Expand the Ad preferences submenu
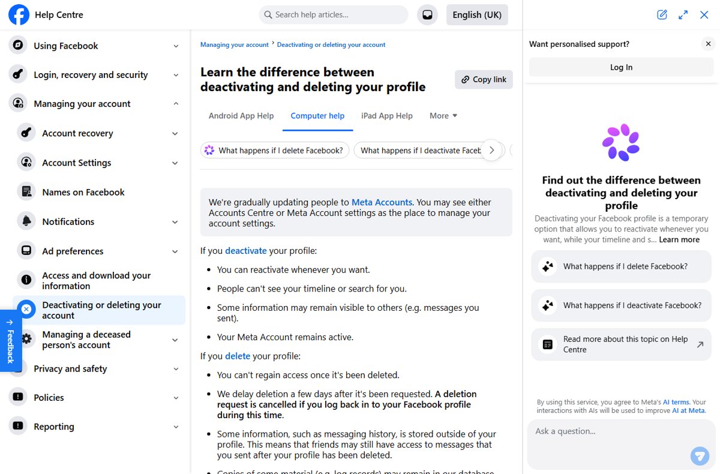Image resolution: width=720 pixels, height=474 pixels. pyautogui.click(x=175, y=251)
